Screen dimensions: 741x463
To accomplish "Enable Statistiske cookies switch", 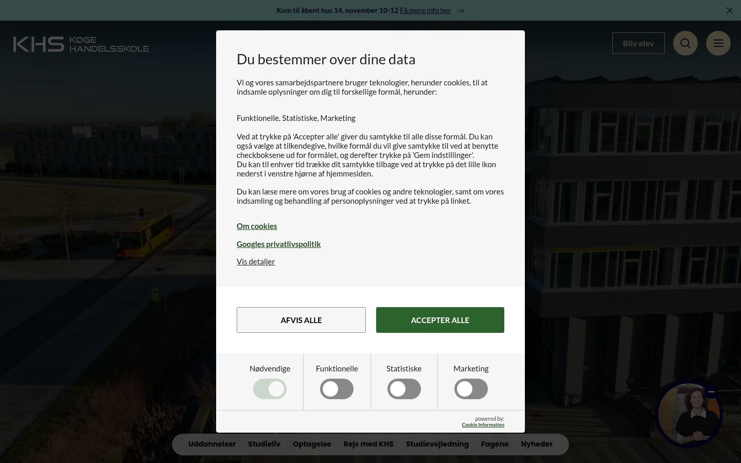I will click(404, 389).
